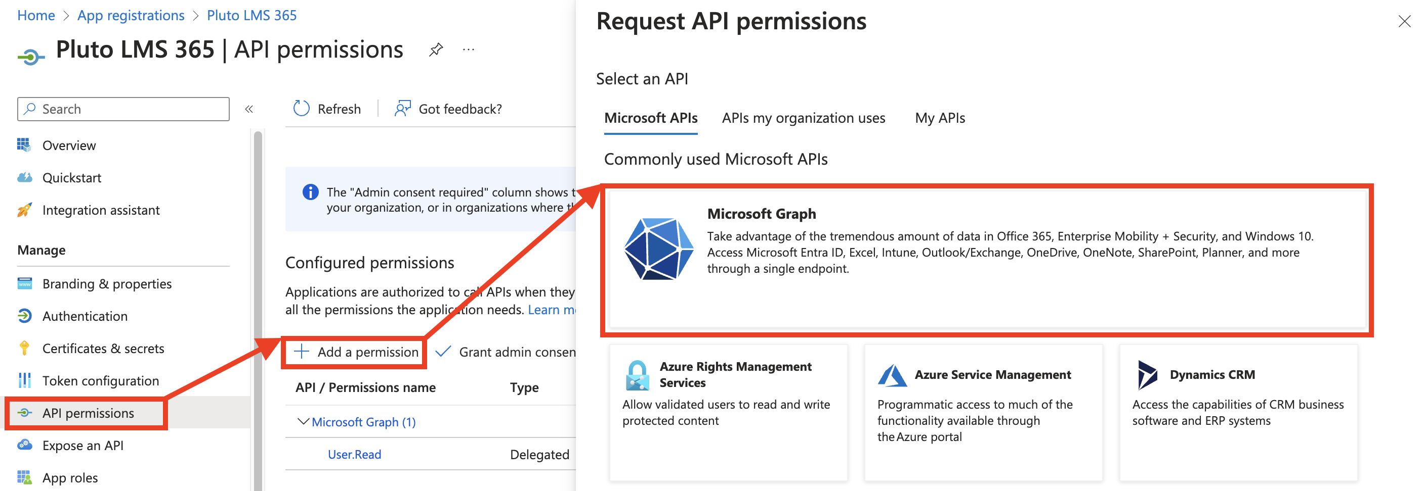Click the Branding & properties icon
Screen dimensions: 1425x491
24,283
